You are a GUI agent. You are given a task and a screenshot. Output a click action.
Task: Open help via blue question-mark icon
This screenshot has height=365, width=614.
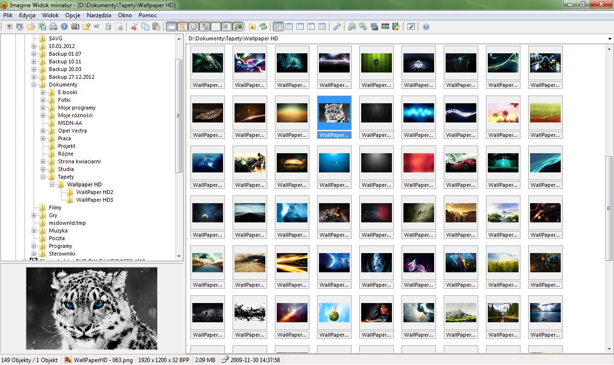426,26
